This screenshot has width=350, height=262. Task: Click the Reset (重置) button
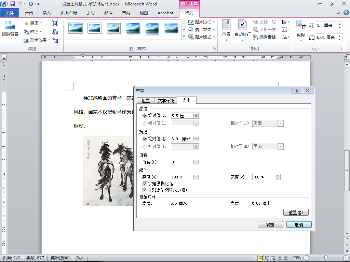tap(296, 212)
